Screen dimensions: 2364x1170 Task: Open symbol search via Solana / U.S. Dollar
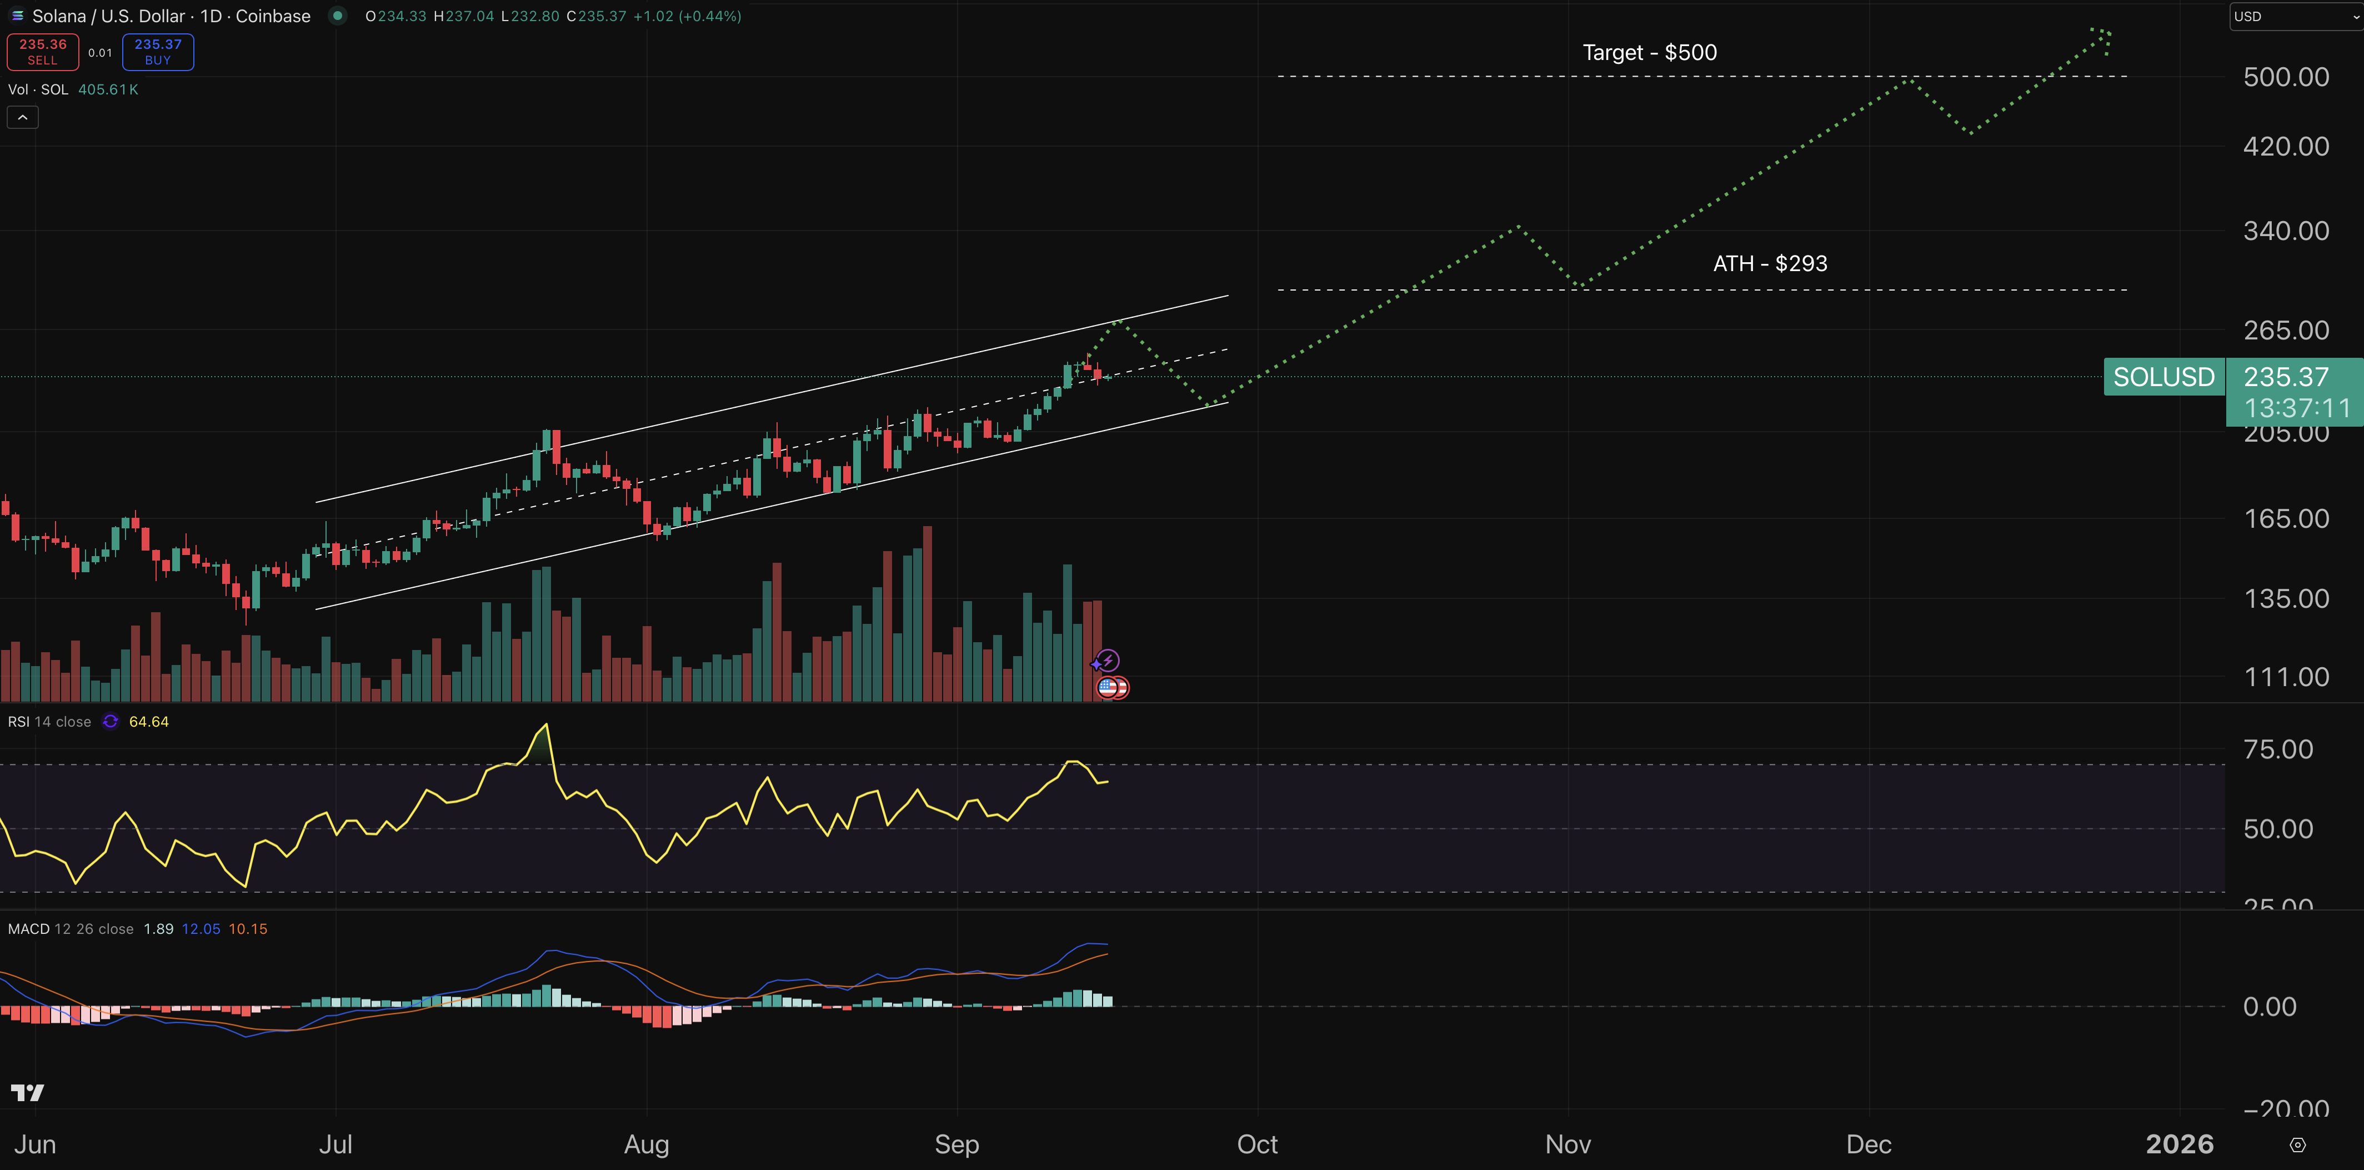(x=109, y=16)
